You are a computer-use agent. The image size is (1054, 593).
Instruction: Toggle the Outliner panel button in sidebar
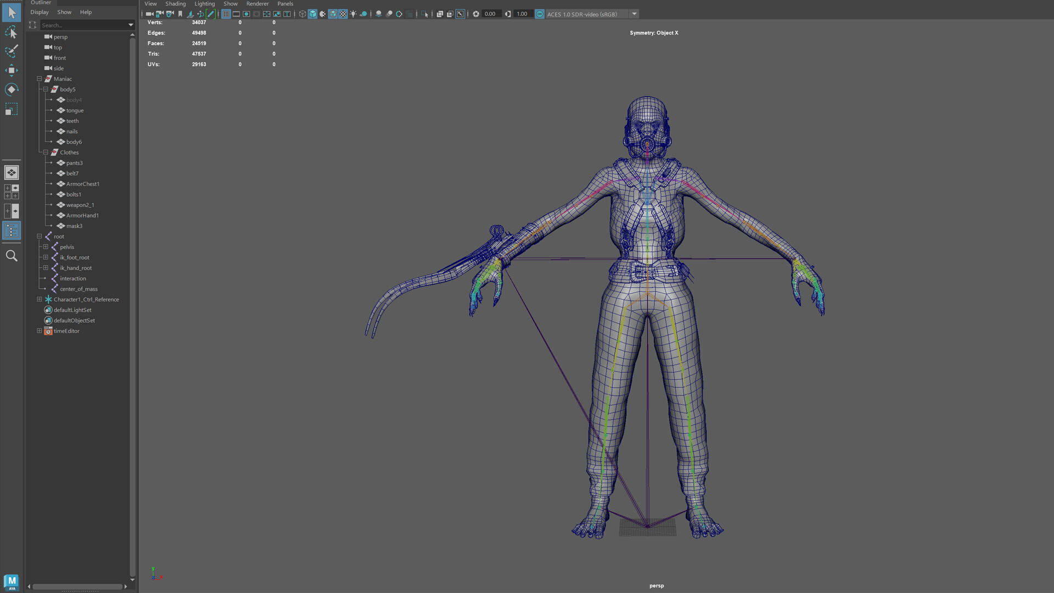tap(12, 231)
